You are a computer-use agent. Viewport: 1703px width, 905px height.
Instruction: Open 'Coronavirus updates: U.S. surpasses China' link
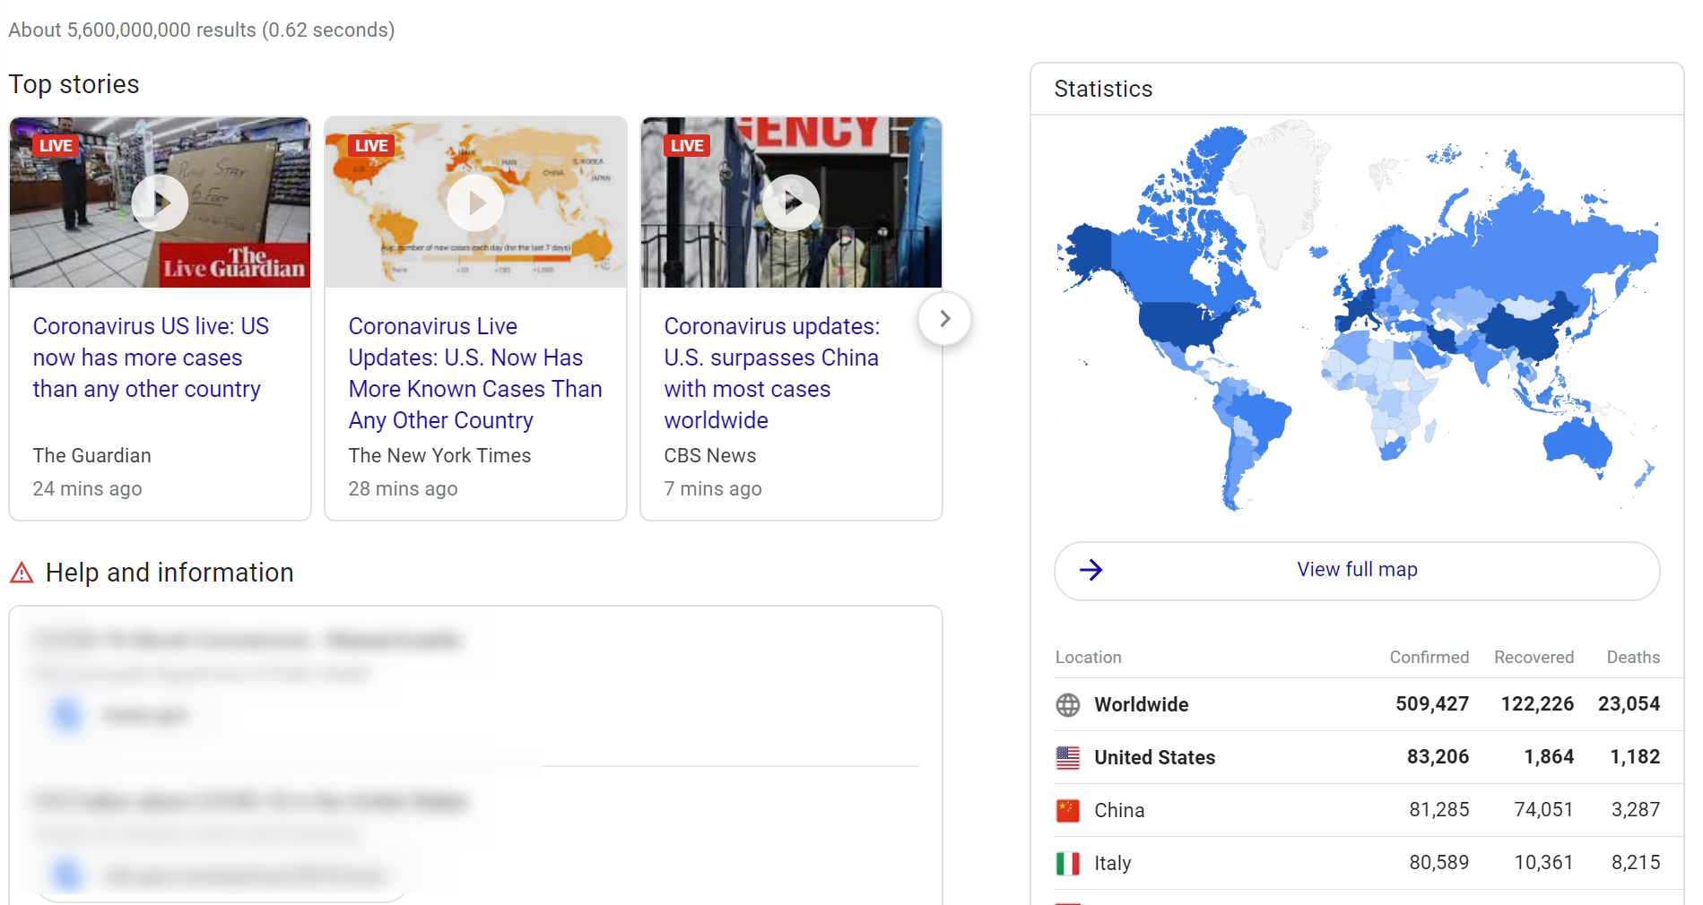point(772,373)
